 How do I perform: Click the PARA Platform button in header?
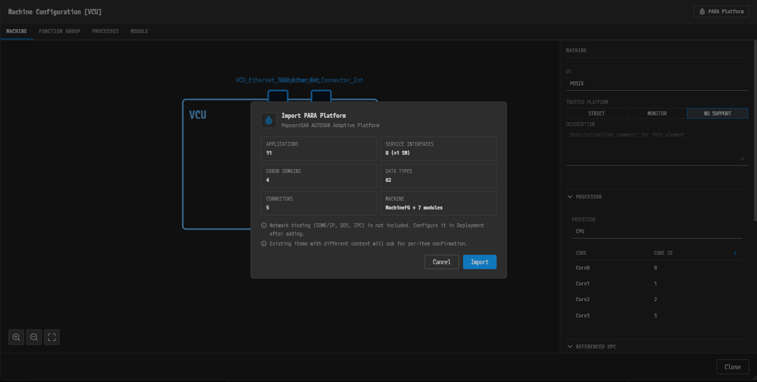click(721, 11)
